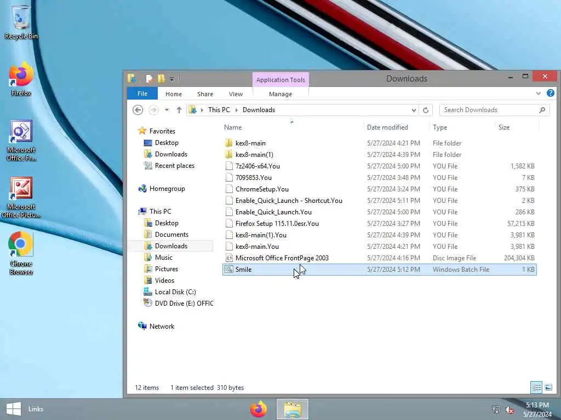The height and width of the screenshot is (420, 561).
Task: Click the address bar root chevron
Action: (x=202, y=110)
